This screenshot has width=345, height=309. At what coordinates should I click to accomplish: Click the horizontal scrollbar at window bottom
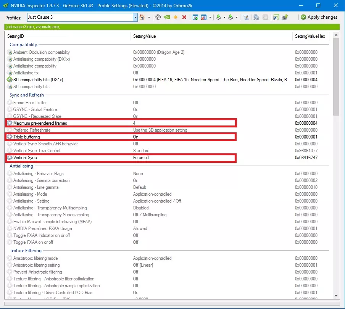pos(172,304)
